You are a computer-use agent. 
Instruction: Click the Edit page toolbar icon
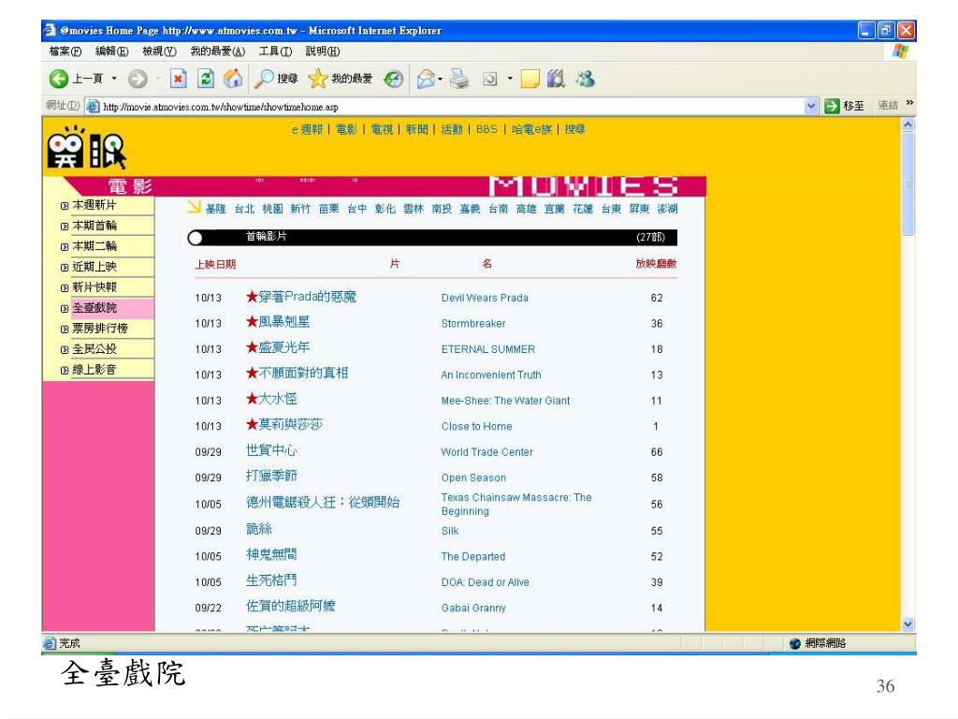[490, 79]
